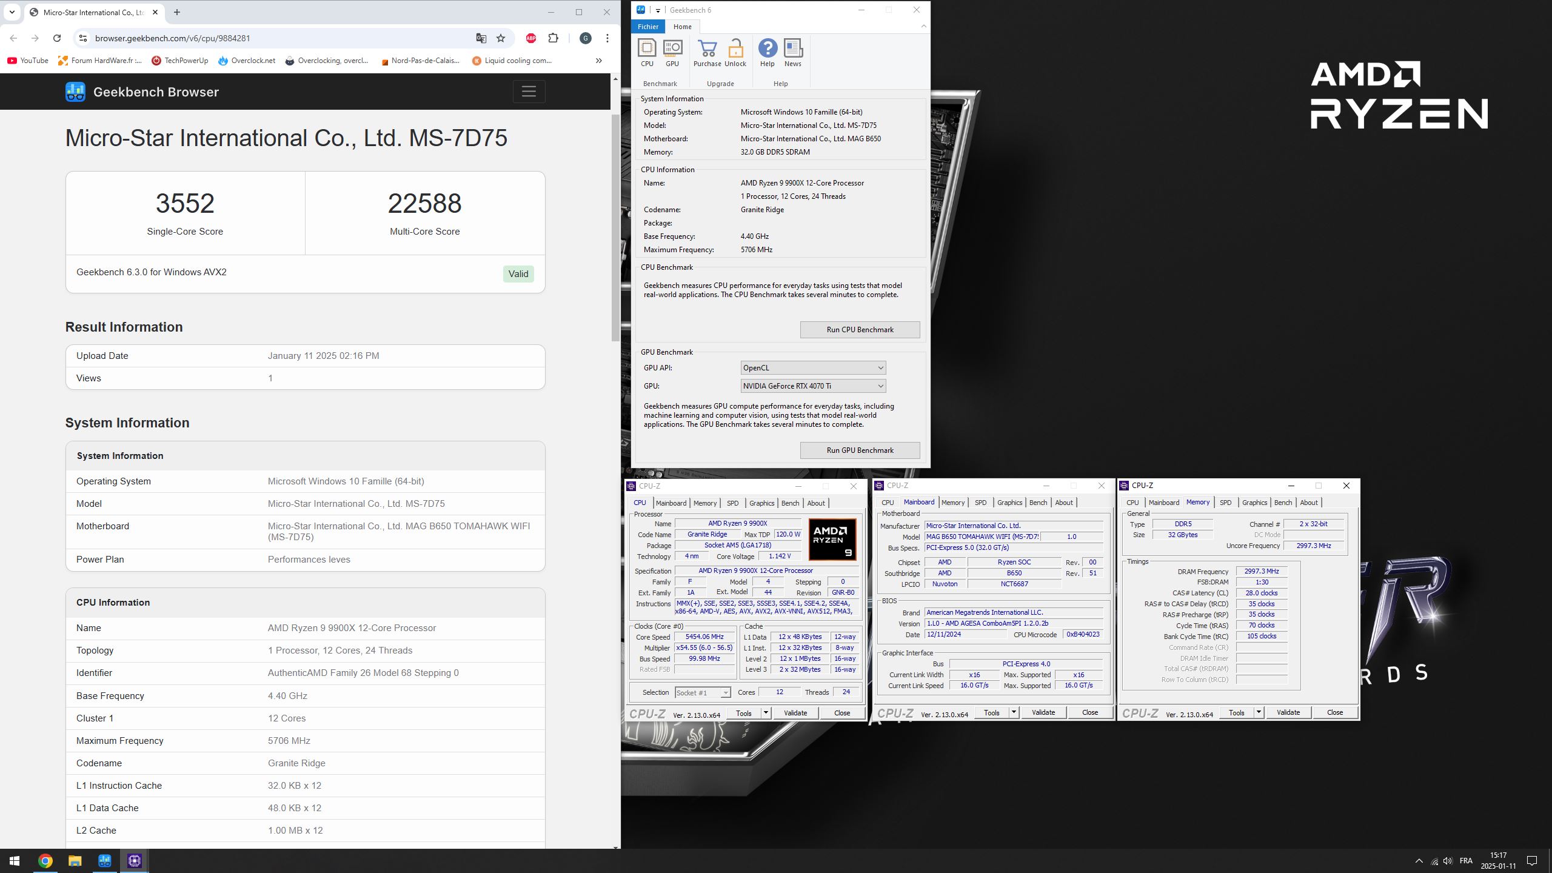Click the 3552 Single-Core Score value
1552x873 pixels.
pos(185,204)
